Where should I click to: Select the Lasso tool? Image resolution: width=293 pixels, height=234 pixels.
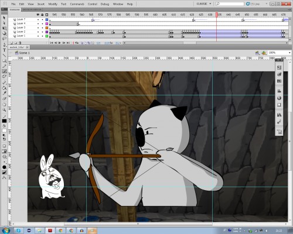tap(4, 39)
